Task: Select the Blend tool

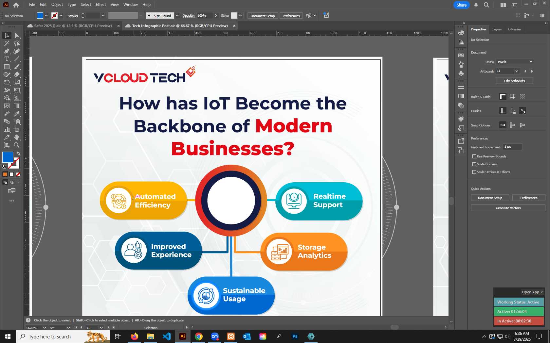Action: [x=7, y=122]
